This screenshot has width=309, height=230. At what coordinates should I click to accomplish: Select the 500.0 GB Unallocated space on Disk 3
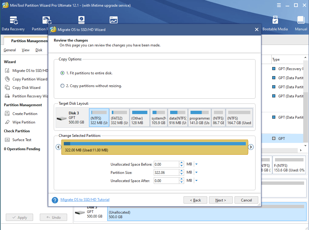207,212
